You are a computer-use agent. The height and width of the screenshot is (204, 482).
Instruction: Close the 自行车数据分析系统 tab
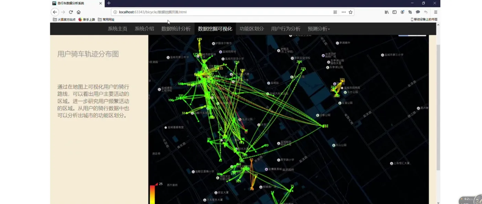pyautogui.click(x=101, y=3)
